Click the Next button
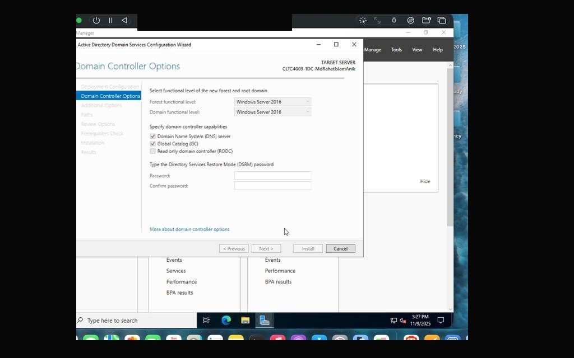 pos(266,249)
